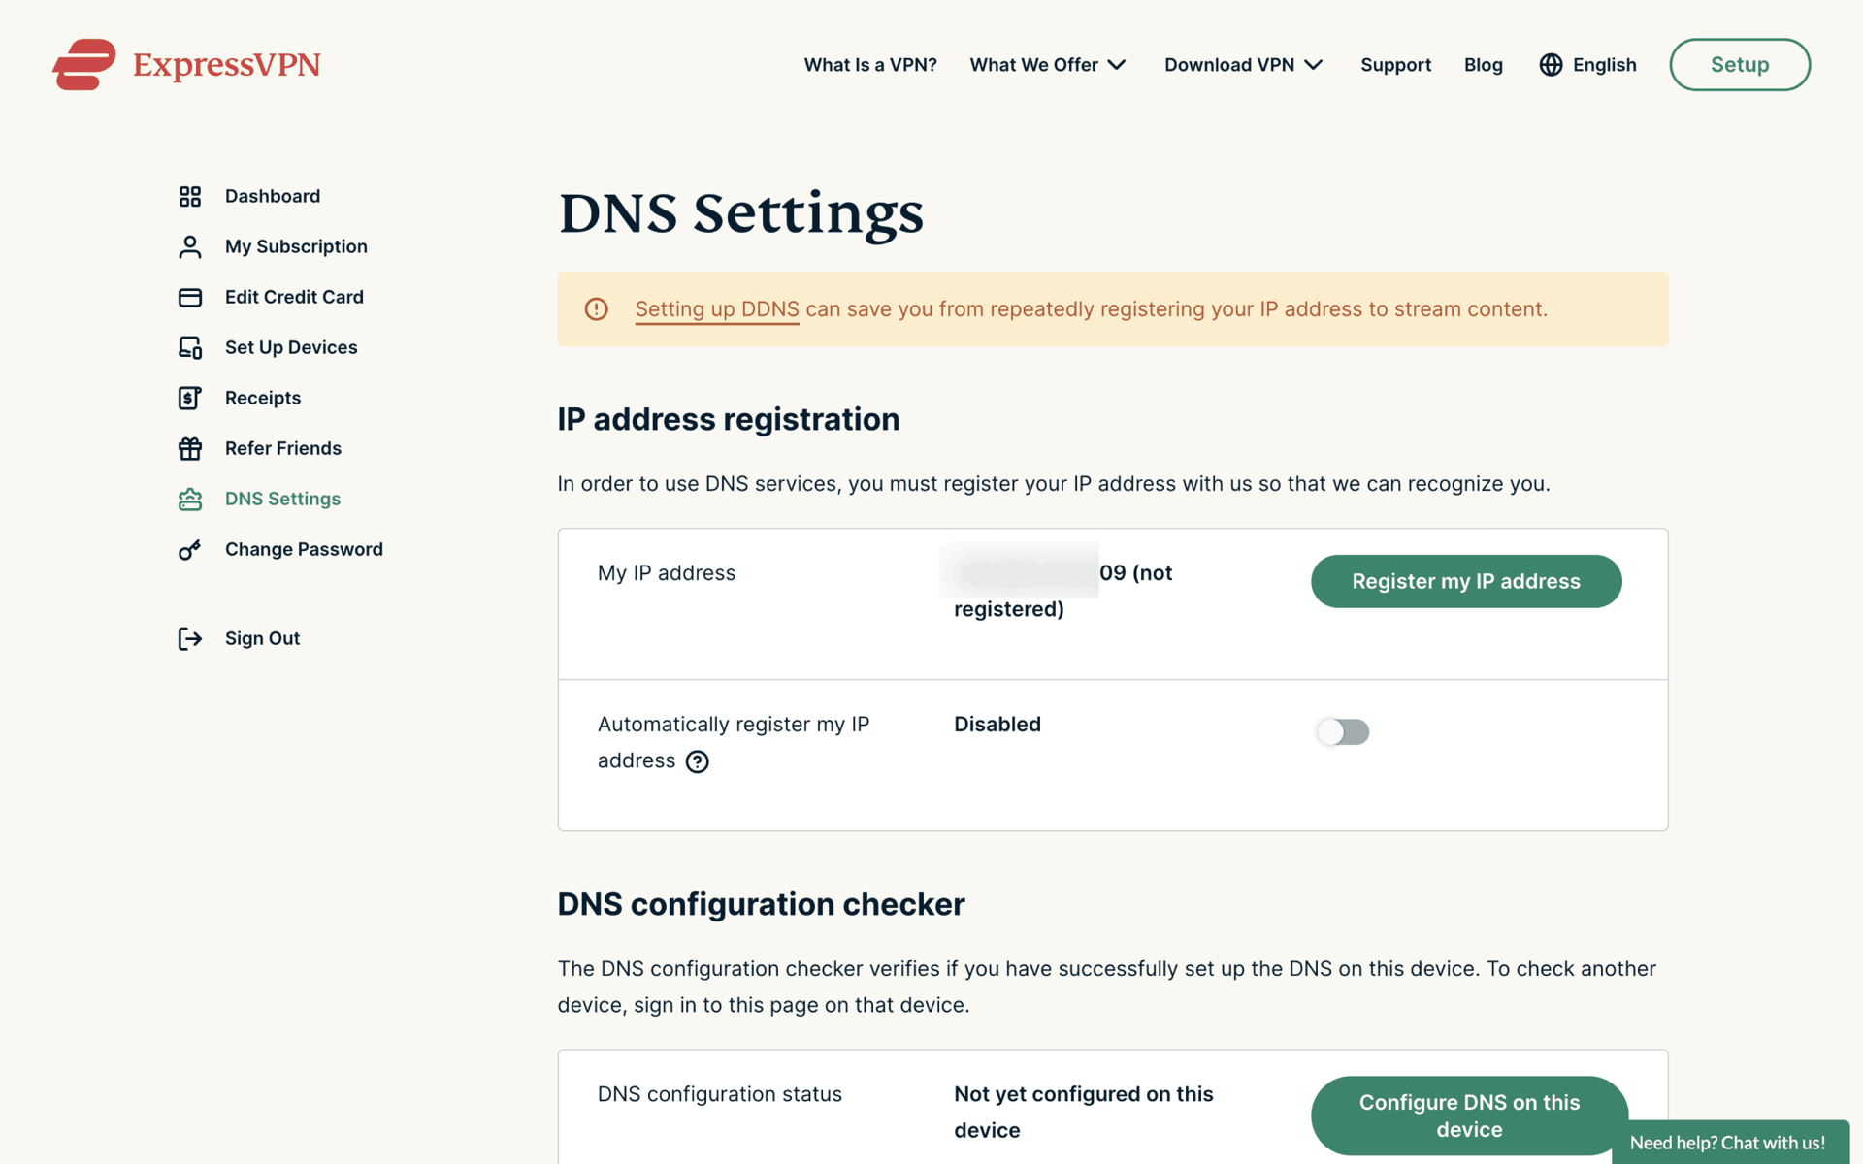Click the My IP address label
1863x1164 pixels.
coord(667,573)
